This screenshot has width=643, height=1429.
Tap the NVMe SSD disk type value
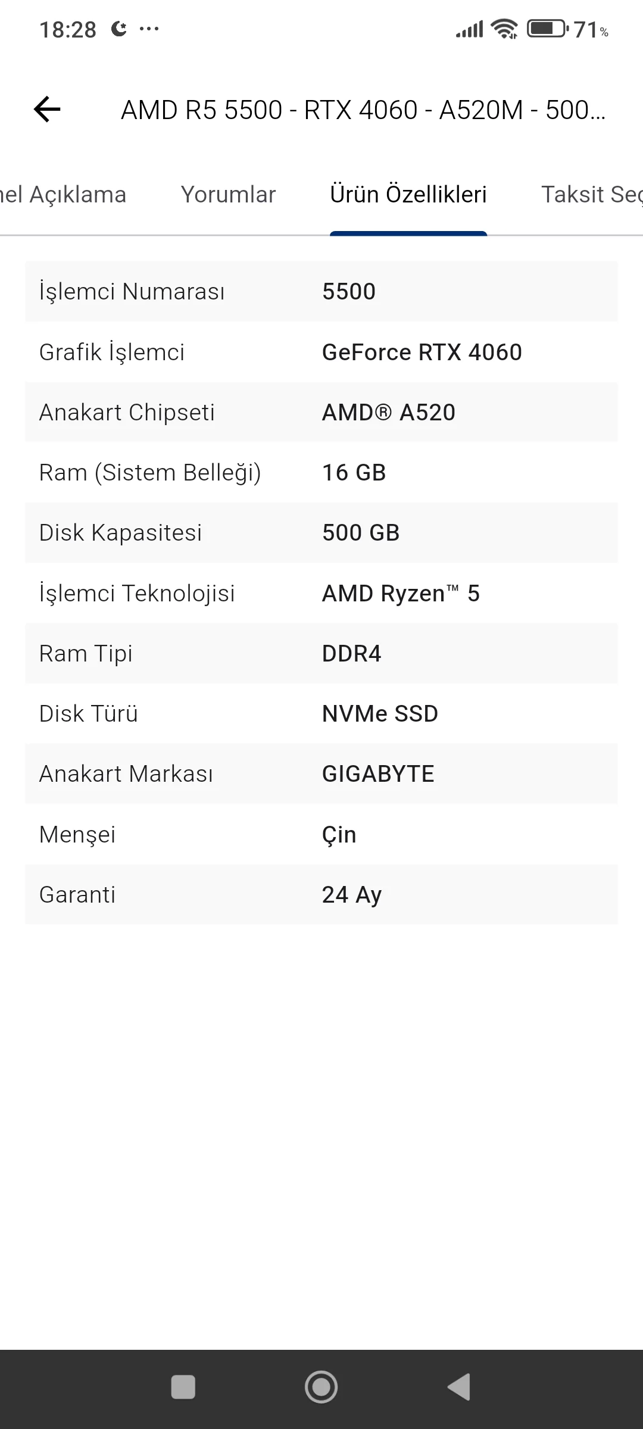pos(380,713)
